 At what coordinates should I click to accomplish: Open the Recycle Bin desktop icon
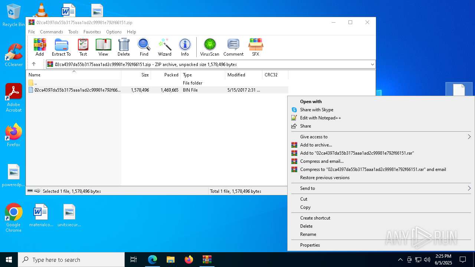coord(13,16)
